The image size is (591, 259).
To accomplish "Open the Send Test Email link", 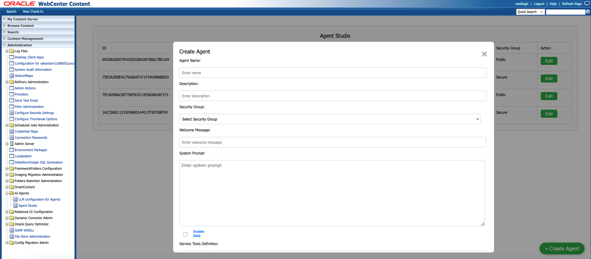I will 26,100.
